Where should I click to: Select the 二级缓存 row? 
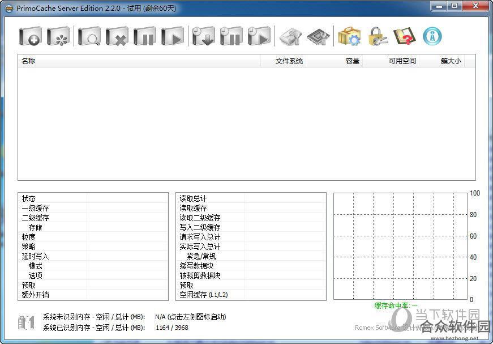coord(93,218)
